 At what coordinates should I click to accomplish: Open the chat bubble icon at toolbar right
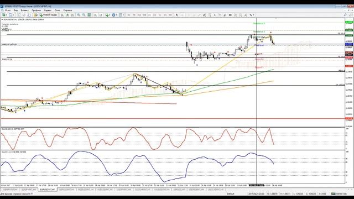(x=350, y=15)
